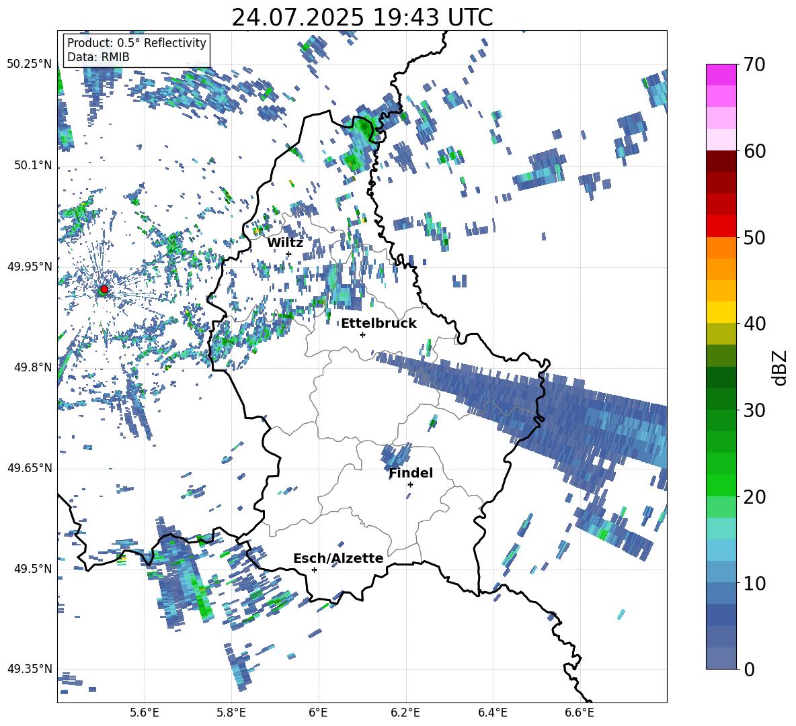796x726 pixels.
Task: Click the 30 label on the colorbar
Action: pyautogui.click(x=754, y=410)
